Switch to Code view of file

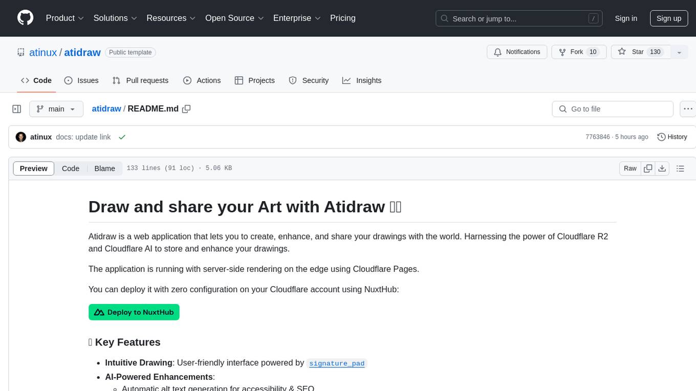point(71,168)
